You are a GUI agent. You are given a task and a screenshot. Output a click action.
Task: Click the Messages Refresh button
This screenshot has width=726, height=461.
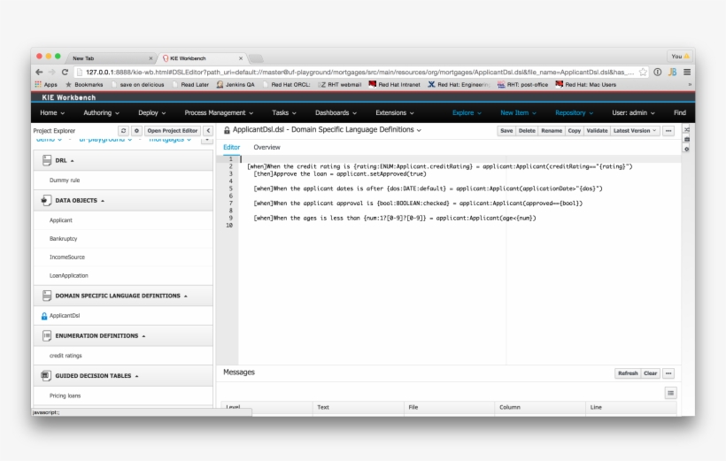point(628,373)
